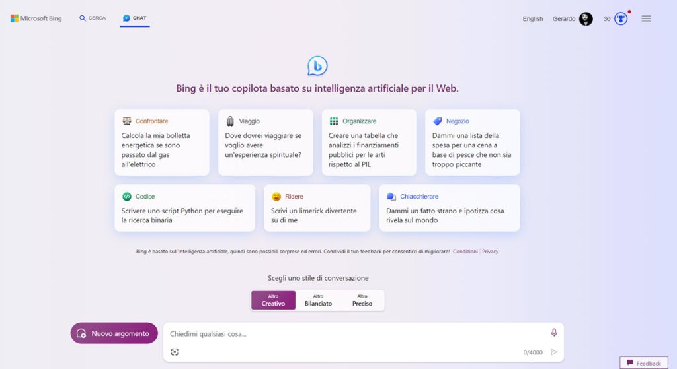Activate the microphone voice input
The width and height of the screenshot is (677, 369).
coord(554,332)
